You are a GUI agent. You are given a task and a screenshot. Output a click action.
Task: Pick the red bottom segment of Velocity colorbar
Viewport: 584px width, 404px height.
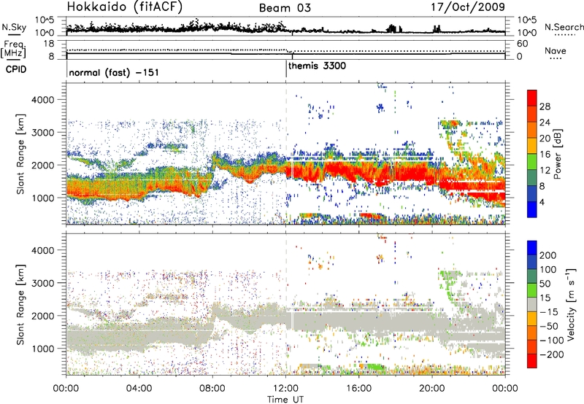[532, 361]
